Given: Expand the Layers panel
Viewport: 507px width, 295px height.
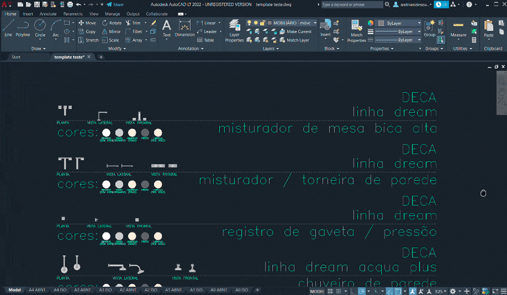Looking at the screenshot, I should (271, 49).
